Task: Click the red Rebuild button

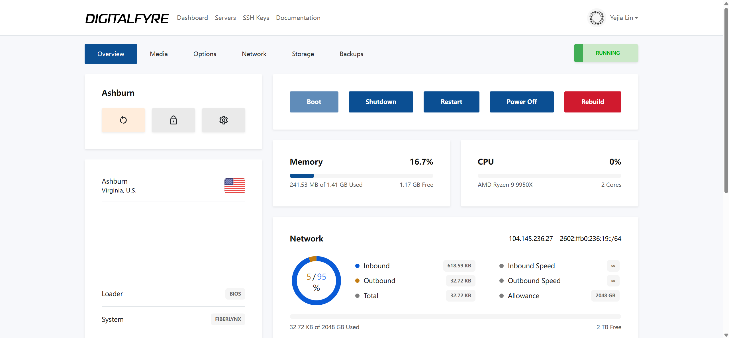Action: coord(593,102)
